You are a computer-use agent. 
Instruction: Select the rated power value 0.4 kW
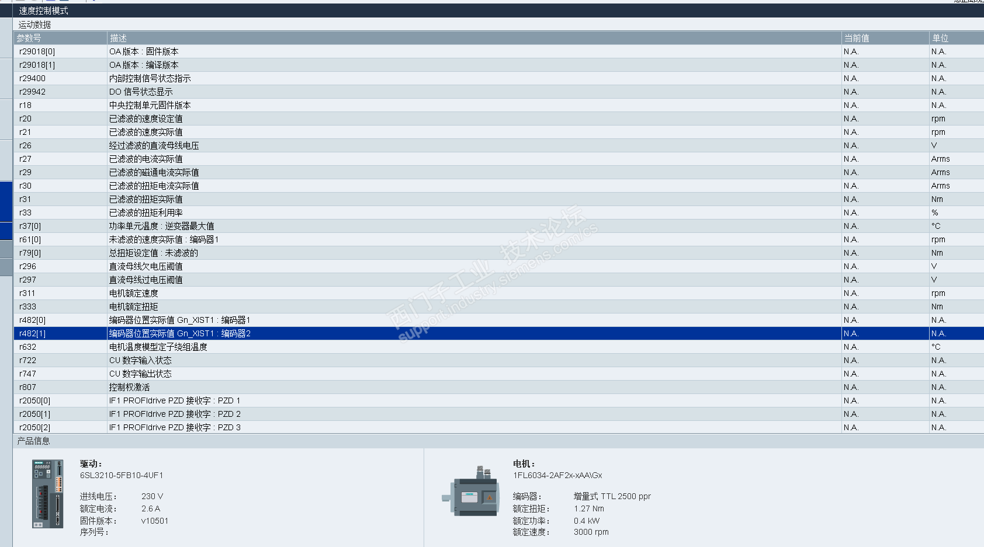point(587,521)
